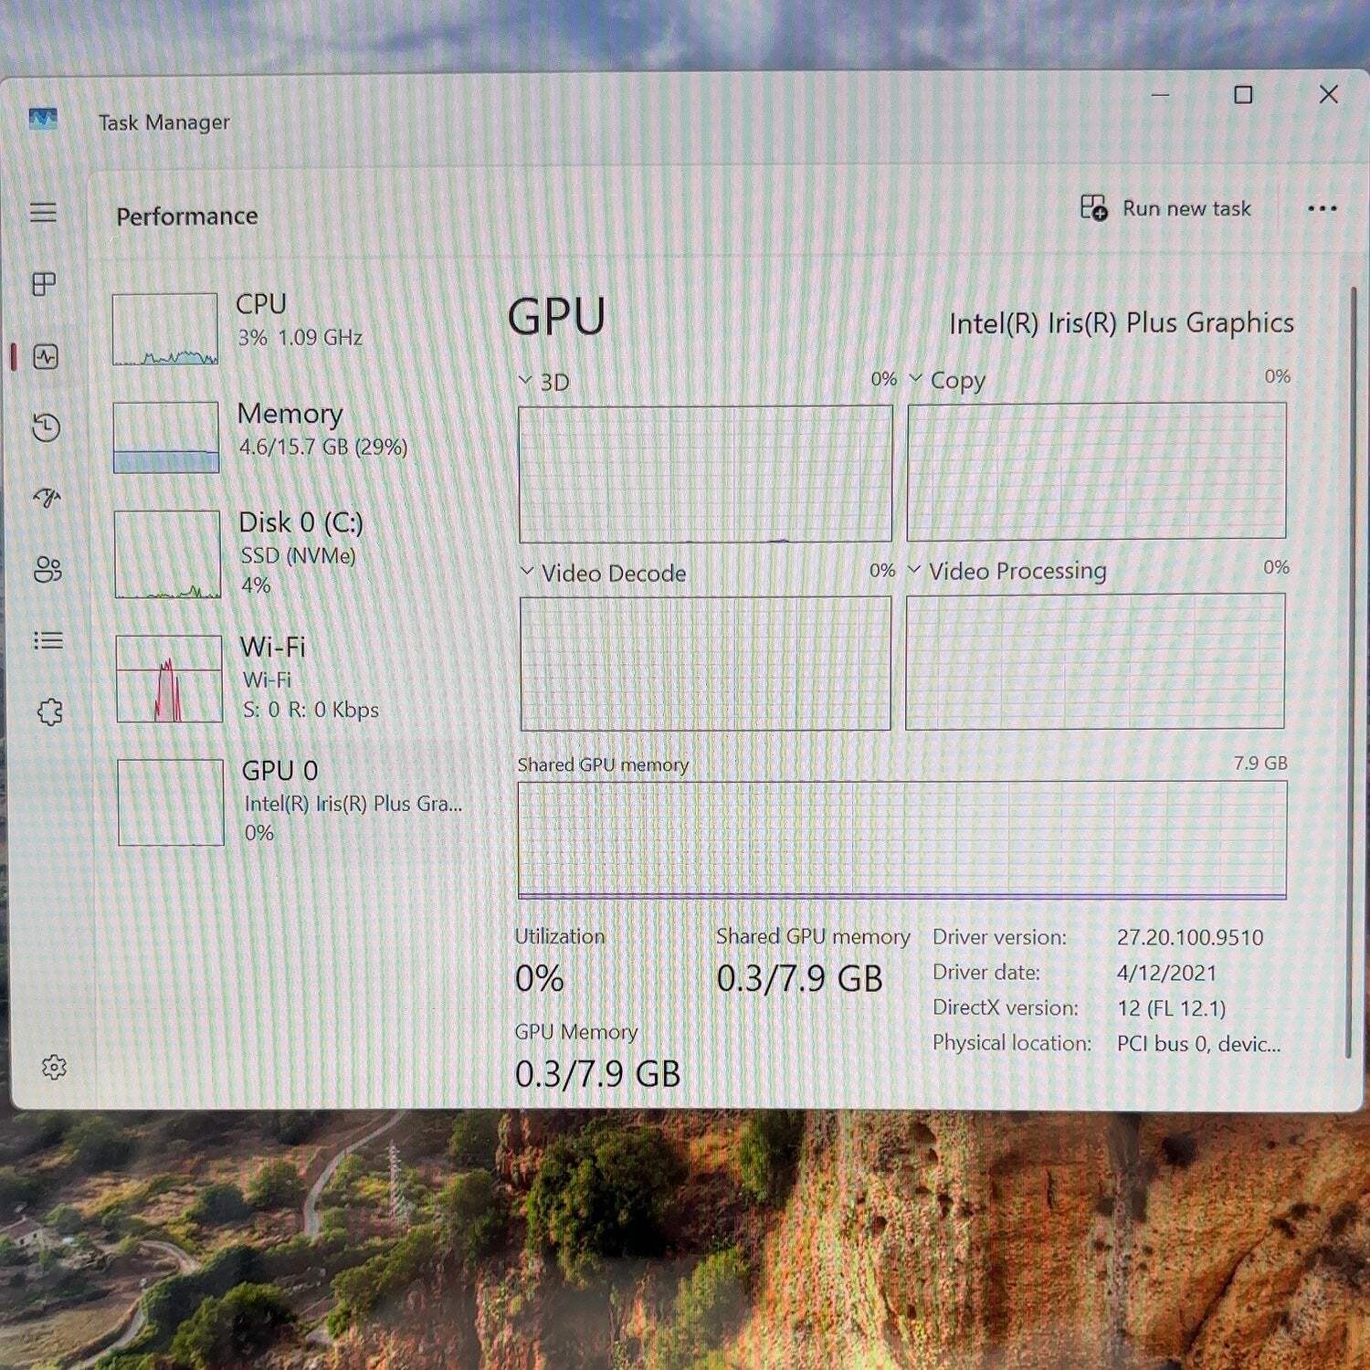Click the Video Processing graph area

tap(1095, 662)
